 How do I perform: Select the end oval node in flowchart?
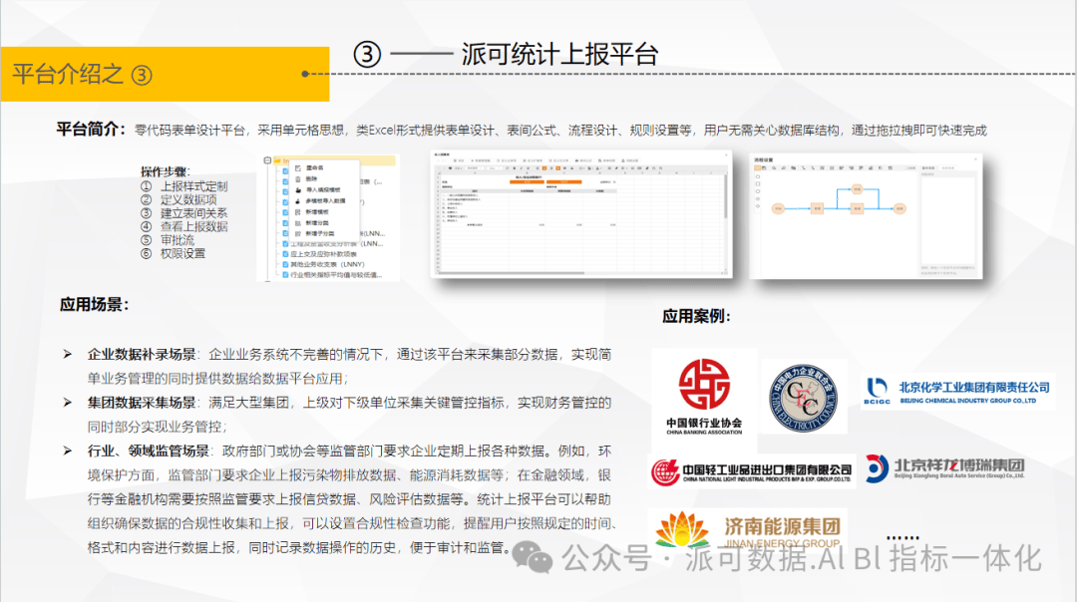[899, 208]
